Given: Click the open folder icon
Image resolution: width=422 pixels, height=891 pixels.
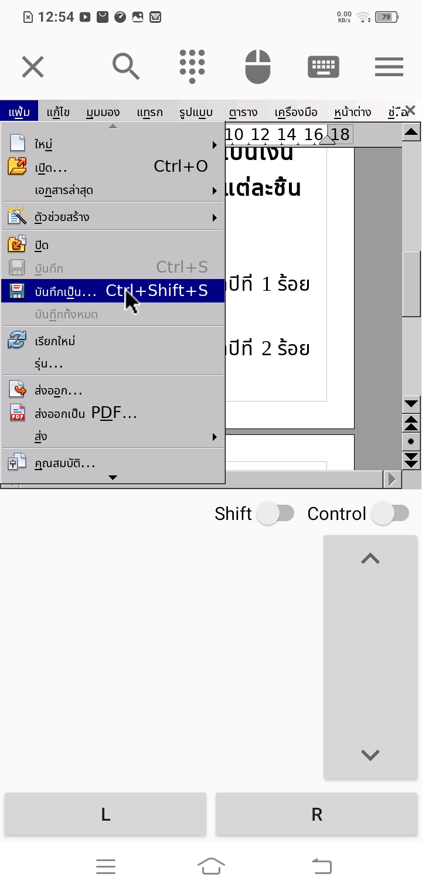Looking at the screenshot, I should [17, 167].
